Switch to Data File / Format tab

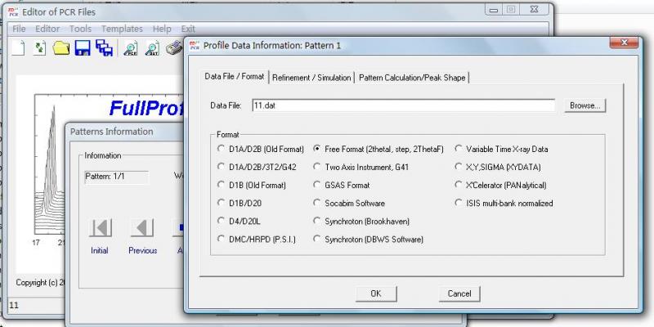click(235, 77)
